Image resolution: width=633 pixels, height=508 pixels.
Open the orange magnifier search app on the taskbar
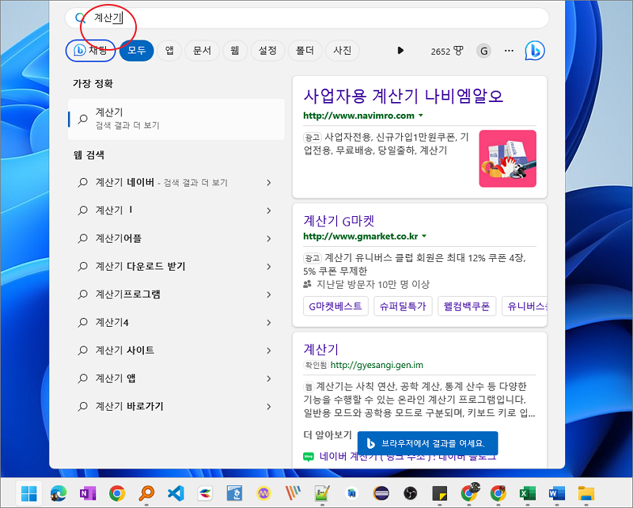point(146,493)
